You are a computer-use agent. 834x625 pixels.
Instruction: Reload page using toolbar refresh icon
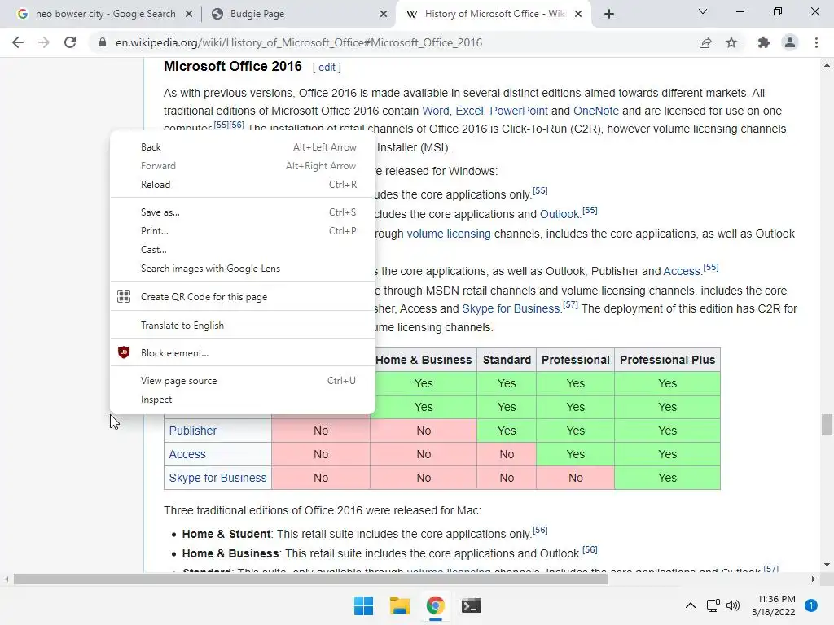coord(70,42)
